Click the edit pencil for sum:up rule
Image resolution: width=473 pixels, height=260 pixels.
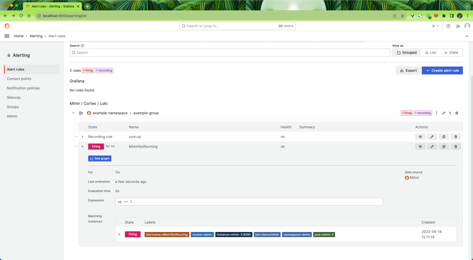tap(432, 137)
